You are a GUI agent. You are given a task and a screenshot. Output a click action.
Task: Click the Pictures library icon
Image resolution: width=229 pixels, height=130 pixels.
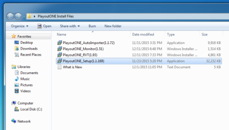pos(17,85)
